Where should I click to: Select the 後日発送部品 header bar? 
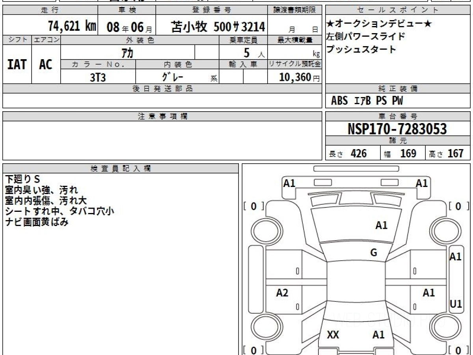162,89
